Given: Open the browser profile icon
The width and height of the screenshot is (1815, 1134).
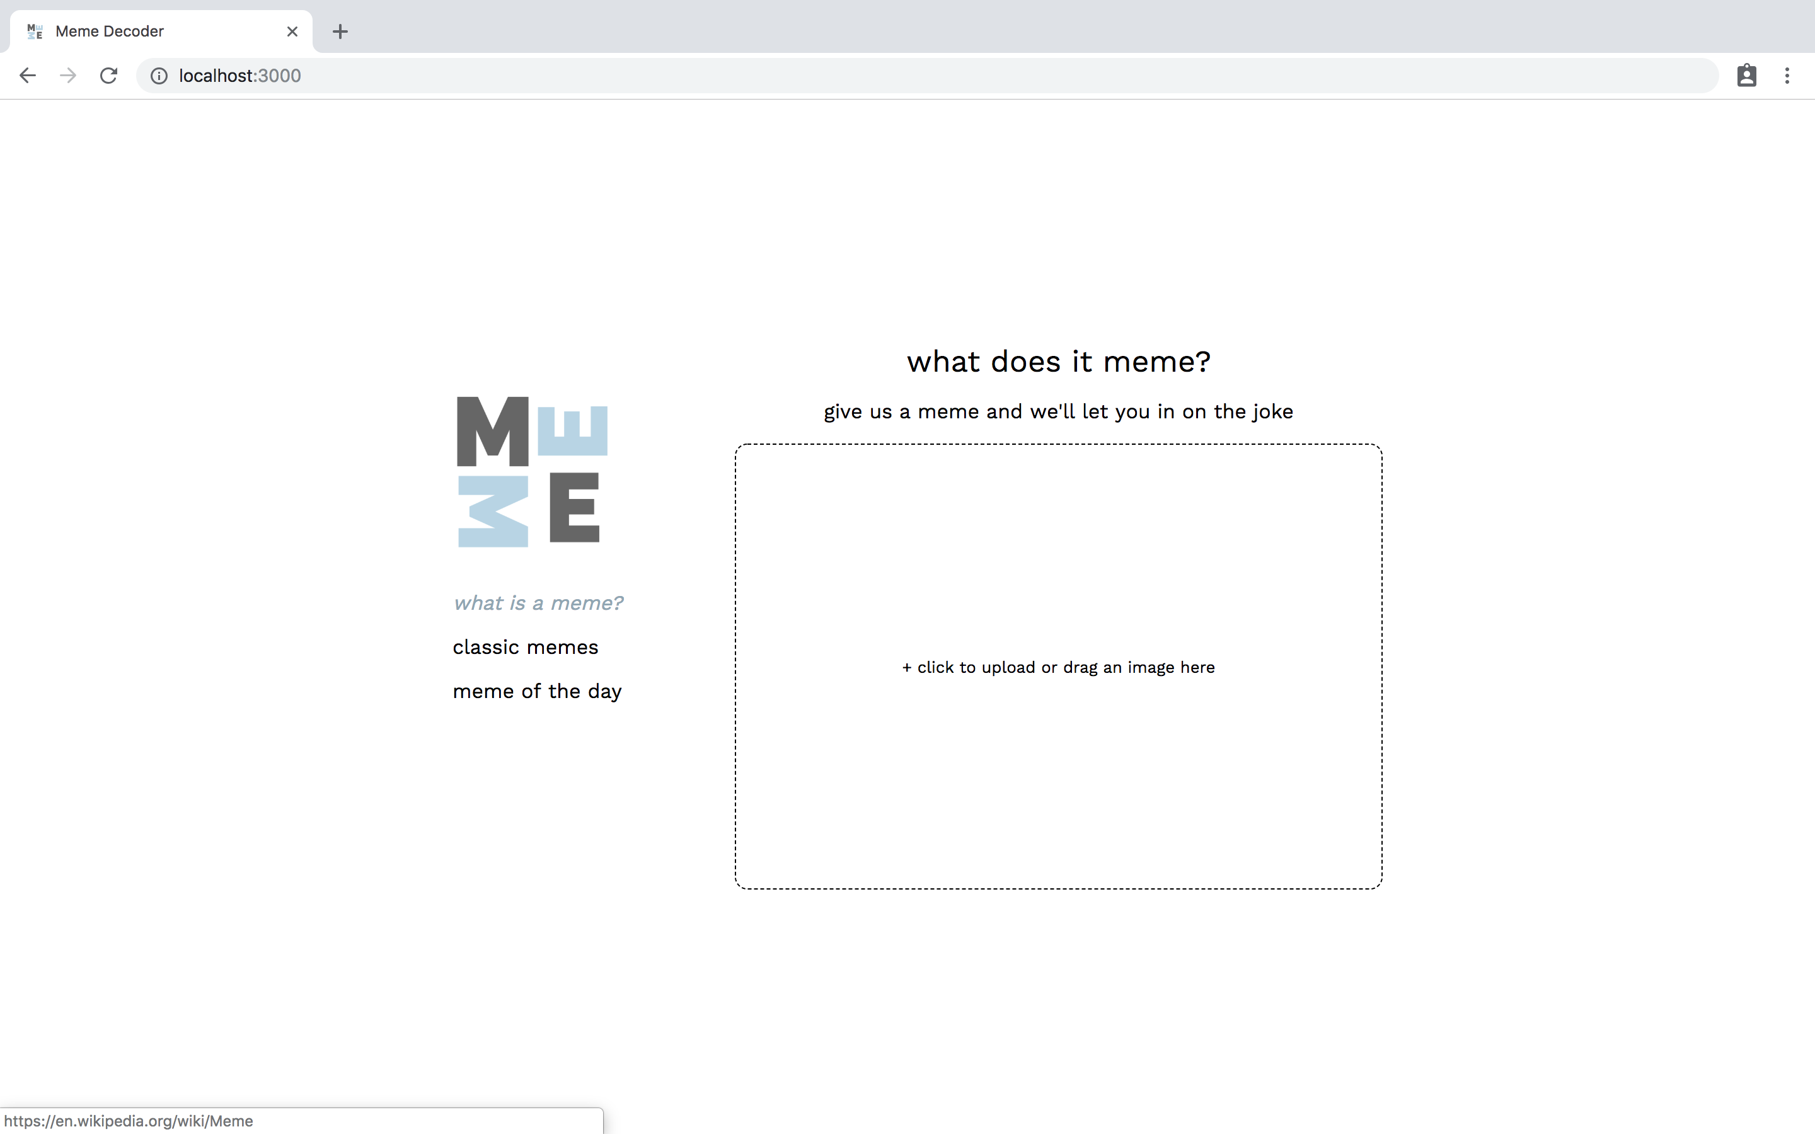Looking at the screenshot, I should tap(1747, 76).
